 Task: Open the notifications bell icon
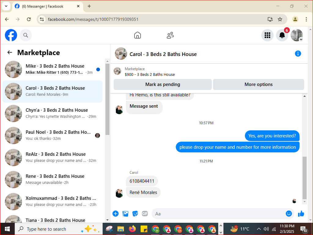click(282, 35)
